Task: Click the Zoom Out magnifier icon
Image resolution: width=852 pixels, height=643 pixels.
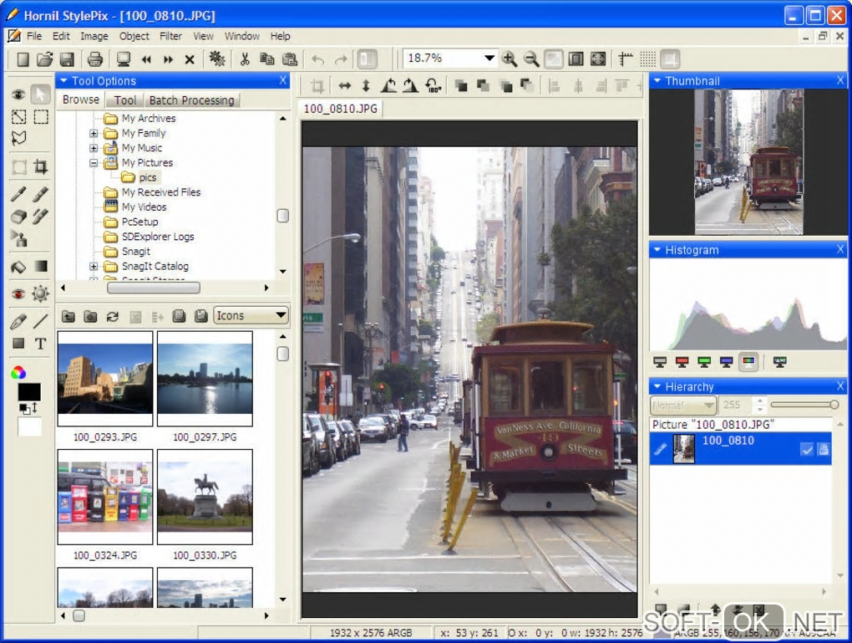Action: (x=531, y=59)
